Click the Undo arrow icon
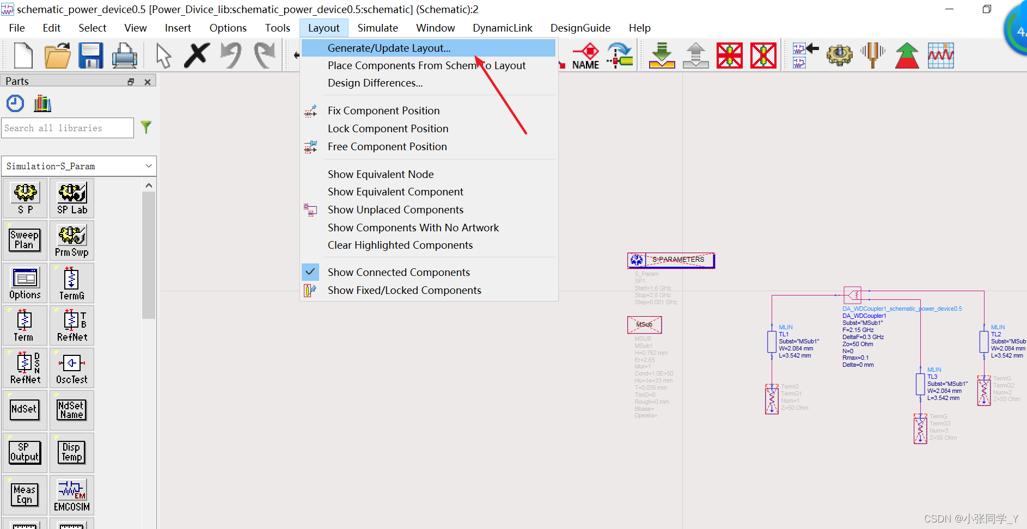The width and height of the screenshot is (1027, 529). click(231, 55)
